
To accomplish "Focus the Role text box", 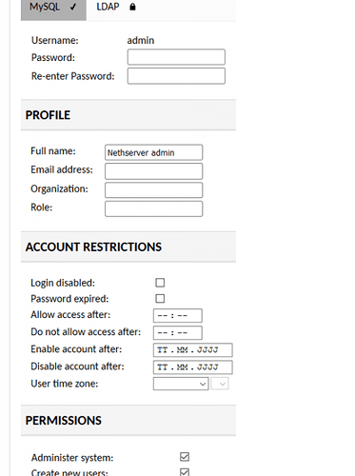I will pyautogui.click(x=153, y=208).
